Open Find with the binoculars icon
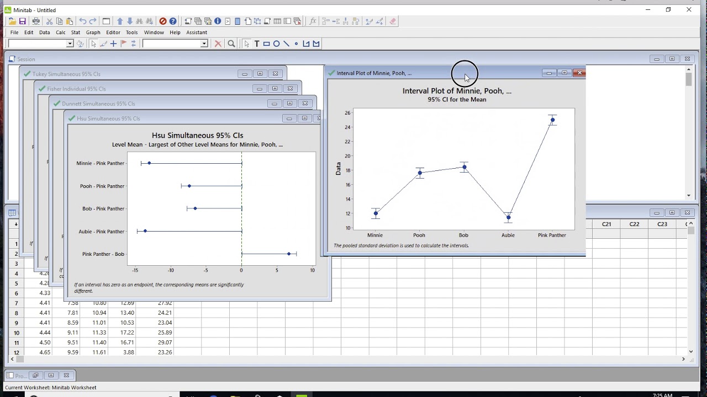Screen dimensions: 707x397 click(x=140, y=22)
